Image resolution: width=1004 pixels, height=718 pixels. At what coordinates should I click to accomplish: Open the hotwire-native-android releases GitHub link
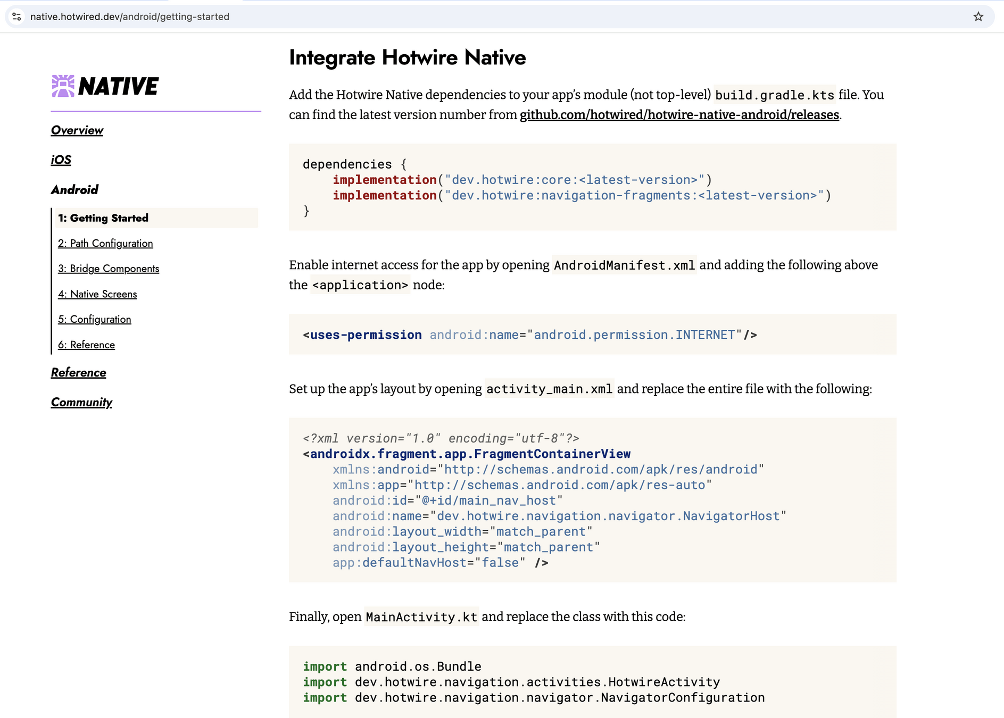(x=679, y=115)
